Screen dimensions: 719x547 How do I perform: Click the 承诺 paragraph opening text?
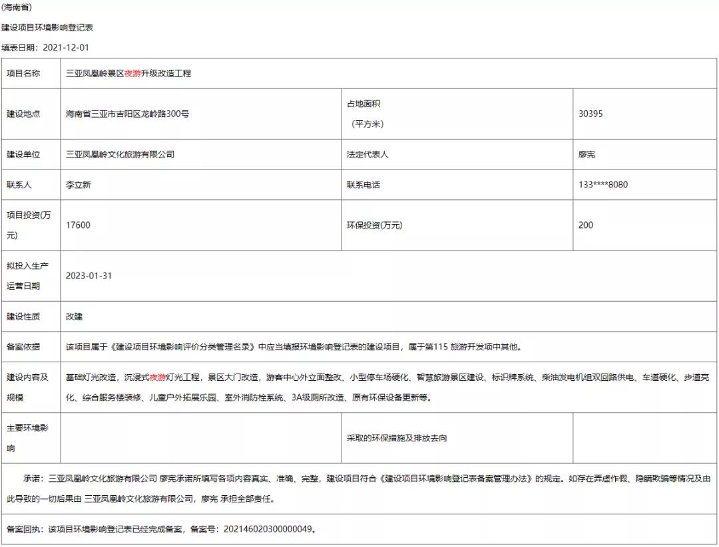tap(33, 479)
